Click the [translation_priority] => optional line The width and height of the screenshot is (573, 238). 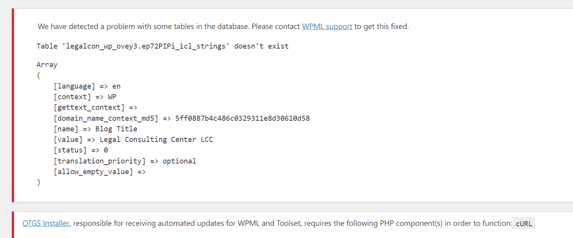point(124,161)
